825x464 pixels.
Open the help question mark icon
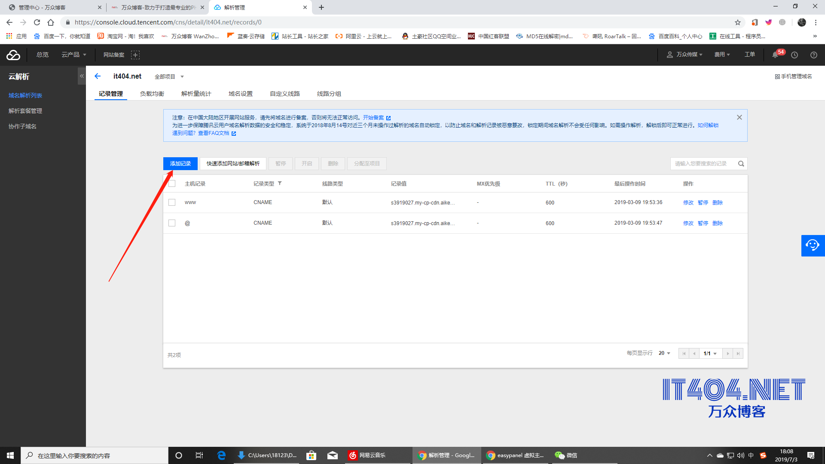(813, 55)
